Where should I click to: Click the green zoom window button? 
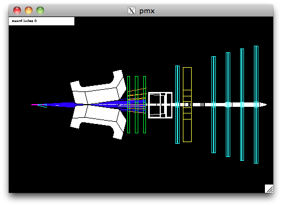(x=40, y=10)
